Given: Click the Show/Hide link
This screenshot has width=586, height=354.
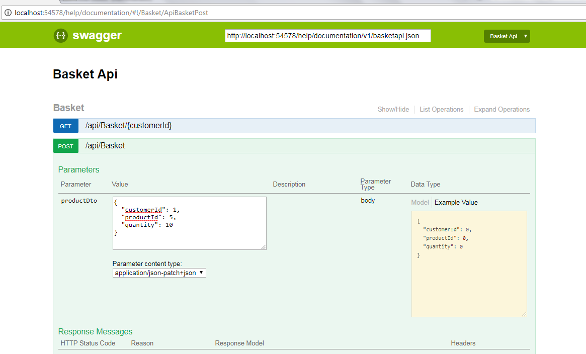Looking at the screenshot, I should pos(393,110).
